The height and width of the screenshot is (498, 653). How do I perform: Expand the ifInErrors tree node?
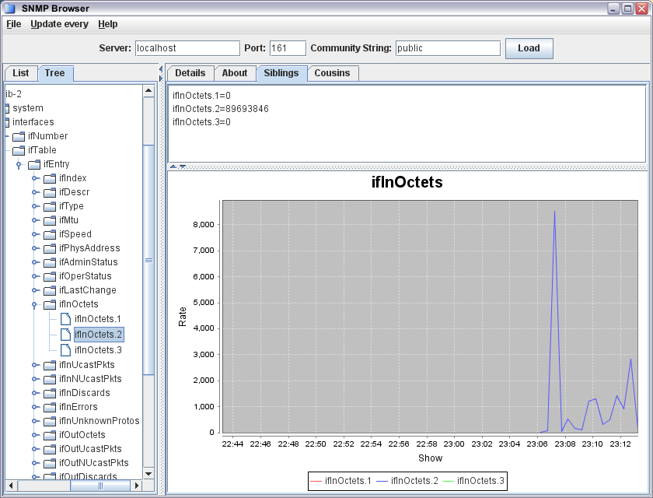pos(35,407)
